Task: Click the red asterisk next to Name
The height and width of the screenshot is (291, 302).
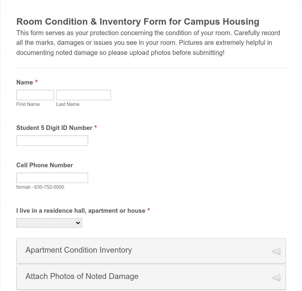Action: click(36, 82)
